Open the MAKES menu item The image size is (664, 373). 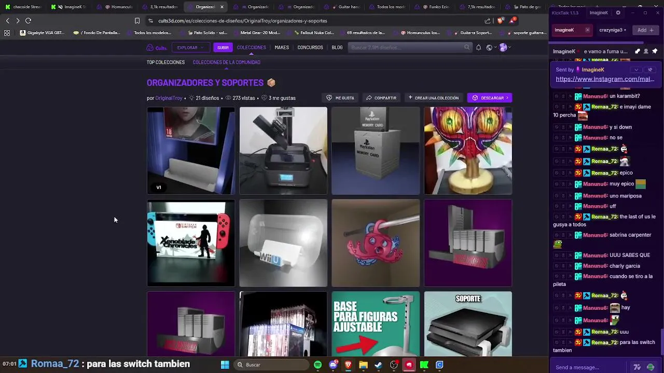(x=282, y=47)
